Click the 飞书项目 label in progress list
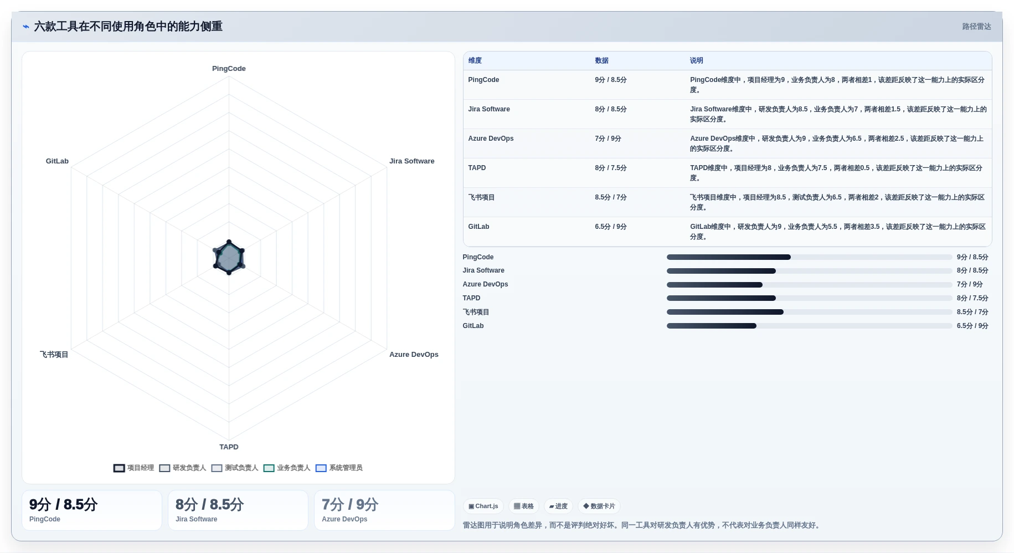 [x=476, y=312]
